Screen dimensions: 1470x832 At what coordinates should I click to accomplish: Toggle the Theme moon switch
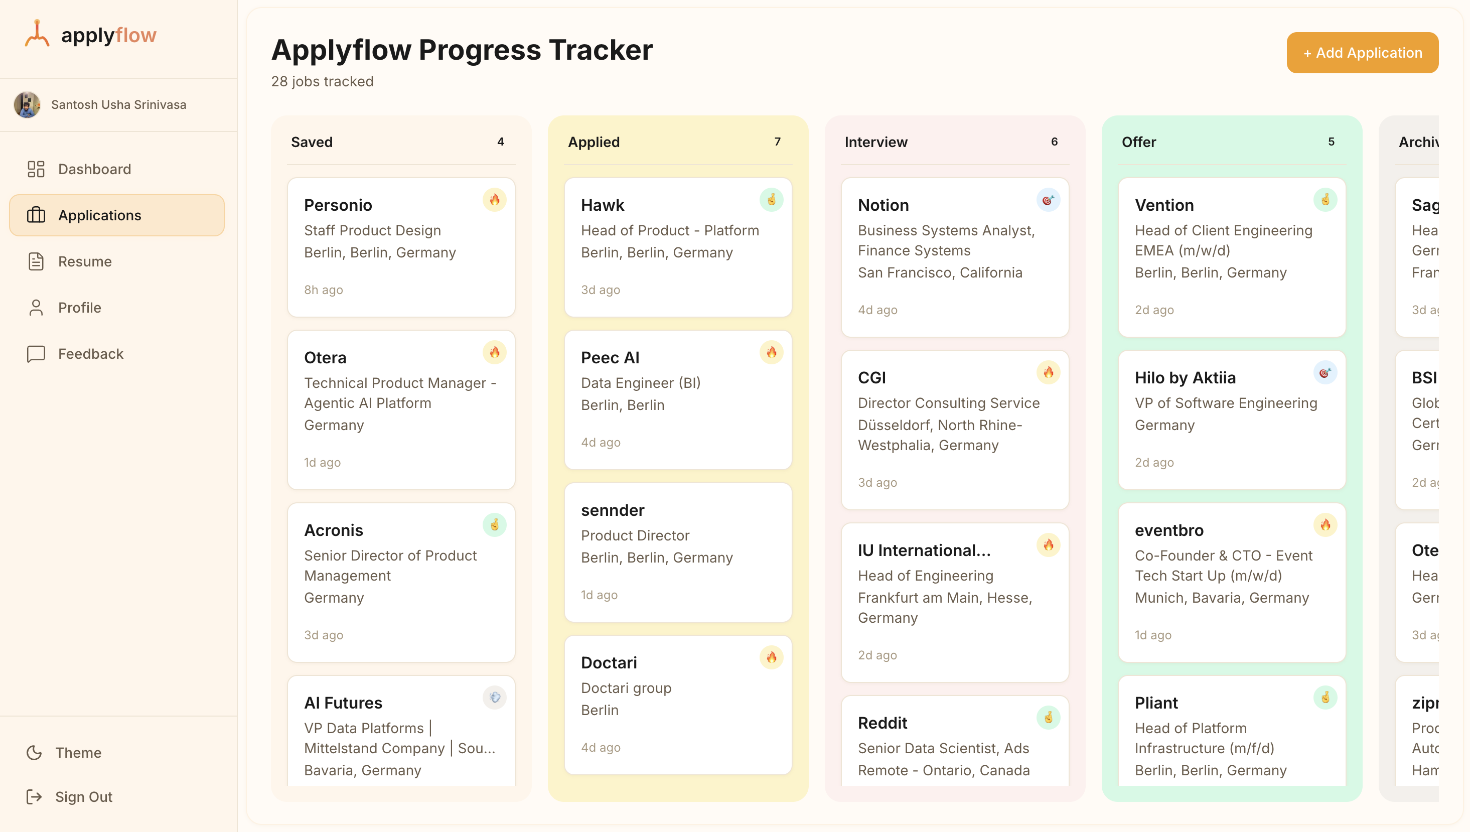[x=35, y=753]
